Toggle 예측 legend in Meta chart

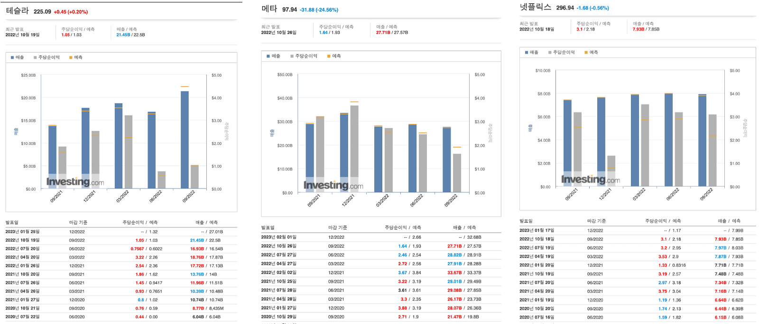[x=334, y=56]
